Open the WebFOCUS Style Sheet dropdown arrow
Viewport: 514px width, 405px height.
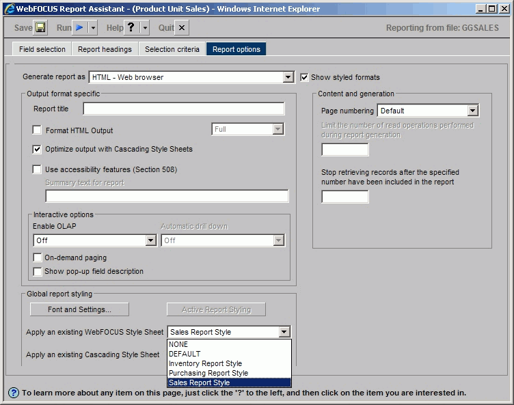pyautogui.click(x=284, y=332)
